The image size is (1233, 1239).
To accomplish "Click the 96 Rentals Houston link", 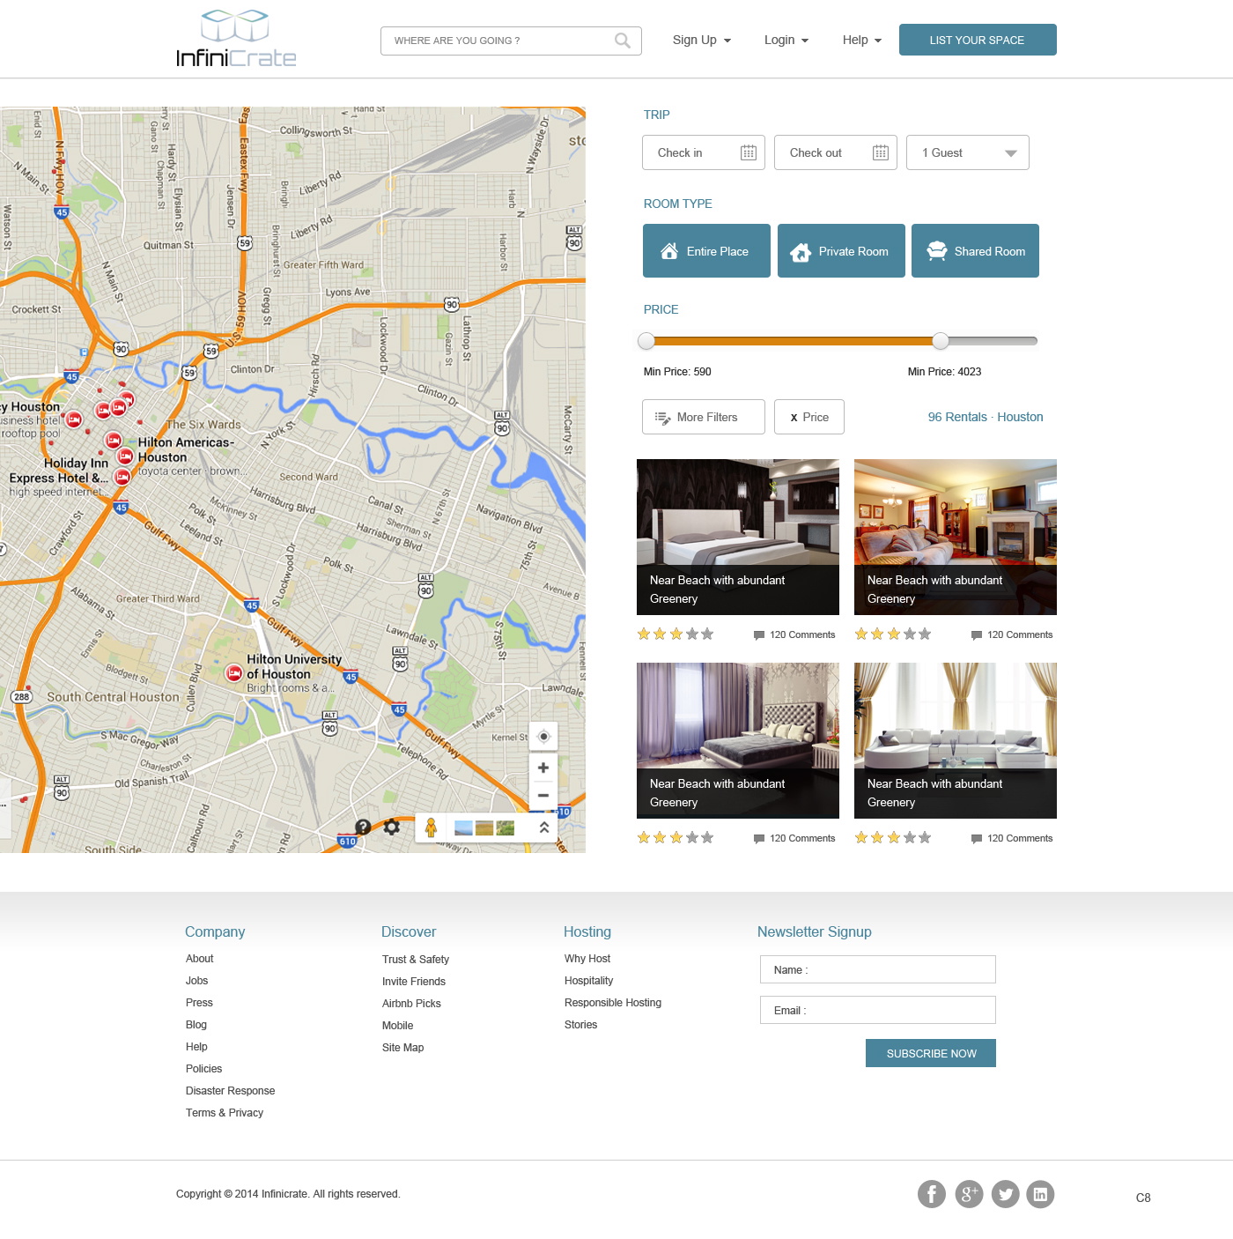I will click(986, 417).
